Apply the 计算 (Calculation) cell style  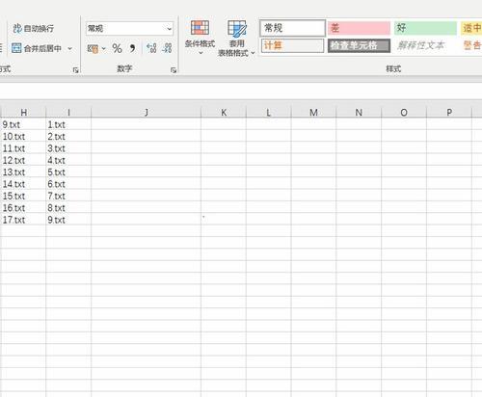point(292,45)
